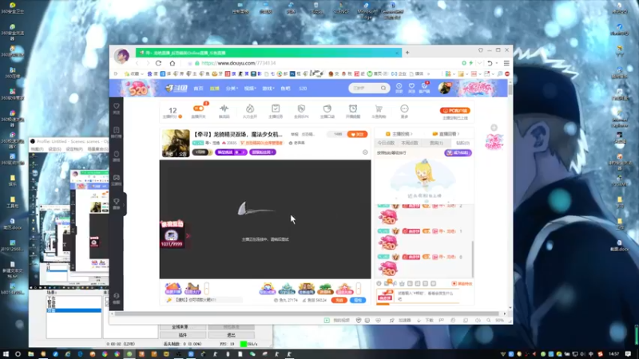Viewport: 639px width, 359px height.
Task: Expand the left sidebar flyout arrow
Action: (x=124, y=204)
